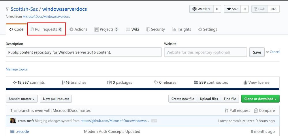Click eross-msft avatar thumbnail
This screenshot has height=136, width=288.
pyautogui.click(x=13, y=120)
